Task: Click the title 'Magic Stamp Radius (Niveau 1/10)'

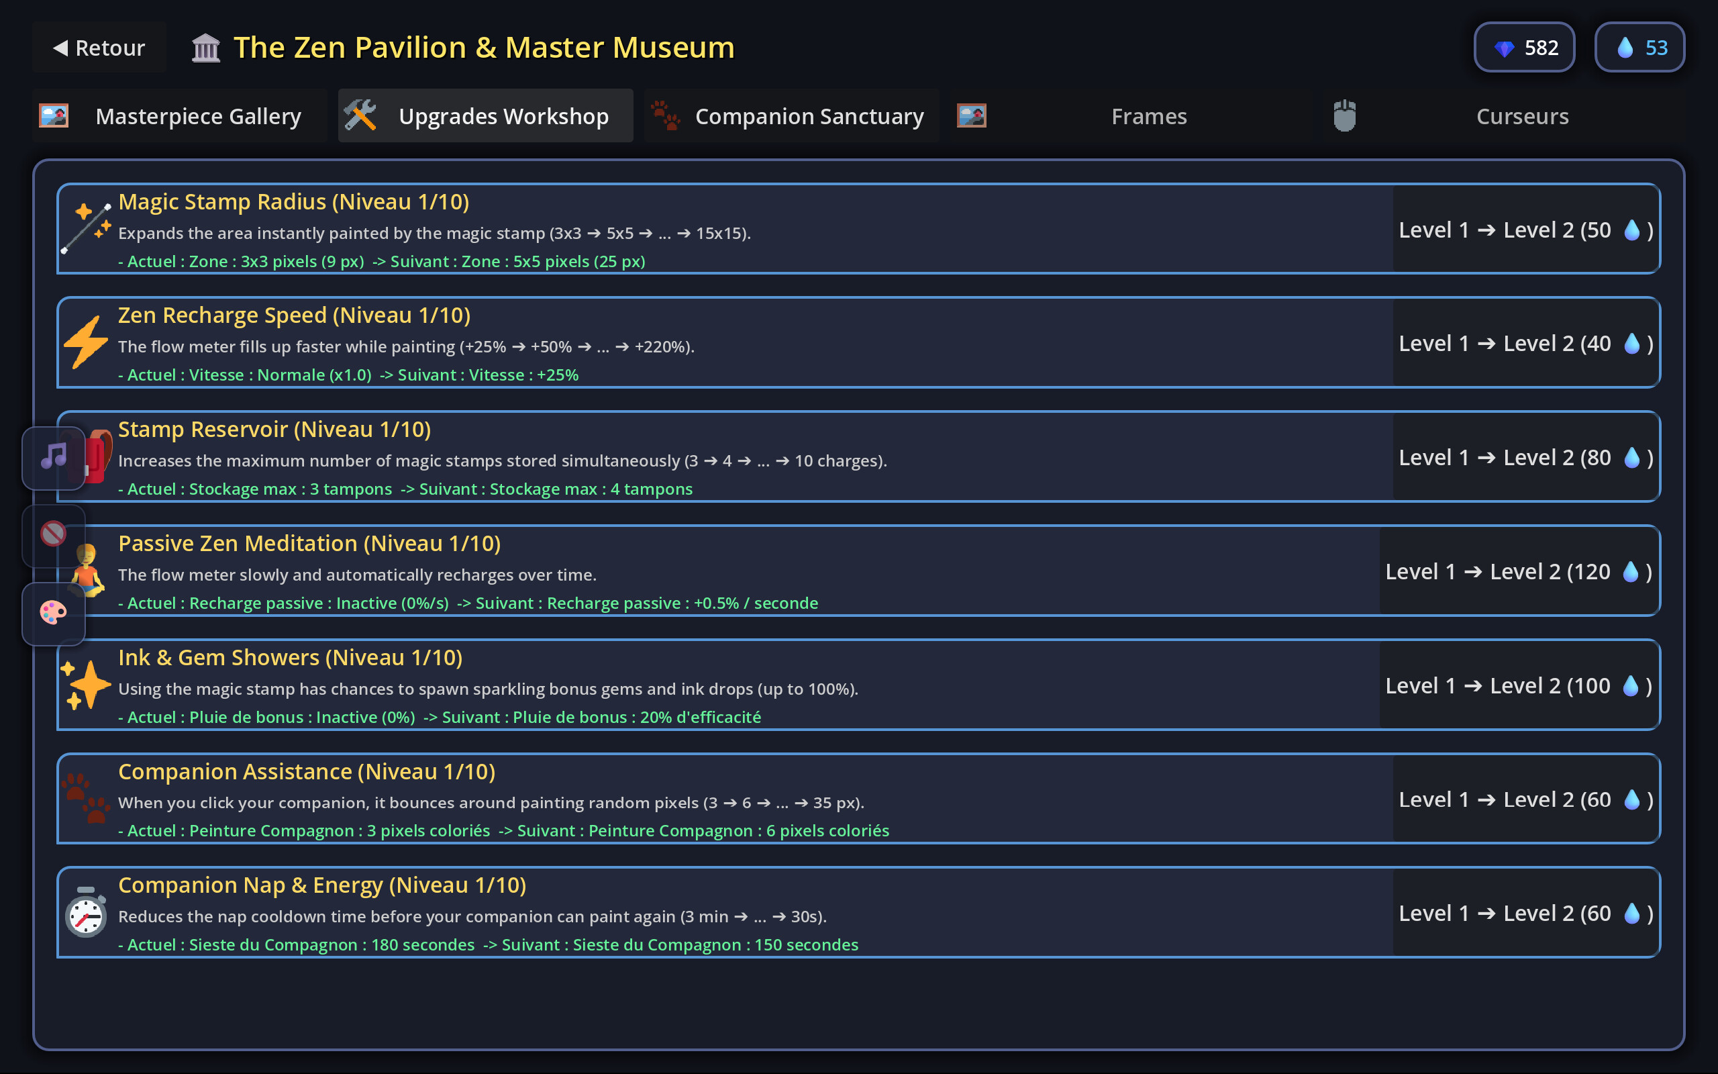Action: [x=294, y=202]
